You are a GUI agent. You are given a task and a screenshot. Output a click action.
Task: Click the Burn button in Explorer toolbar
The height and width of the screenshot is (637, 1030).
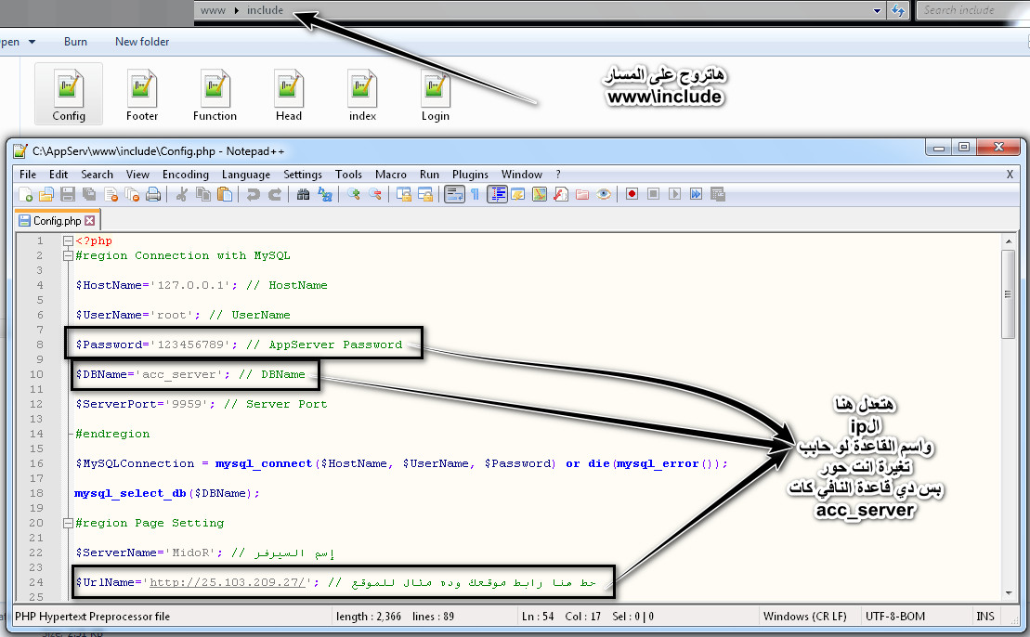[x=75, y=42]
